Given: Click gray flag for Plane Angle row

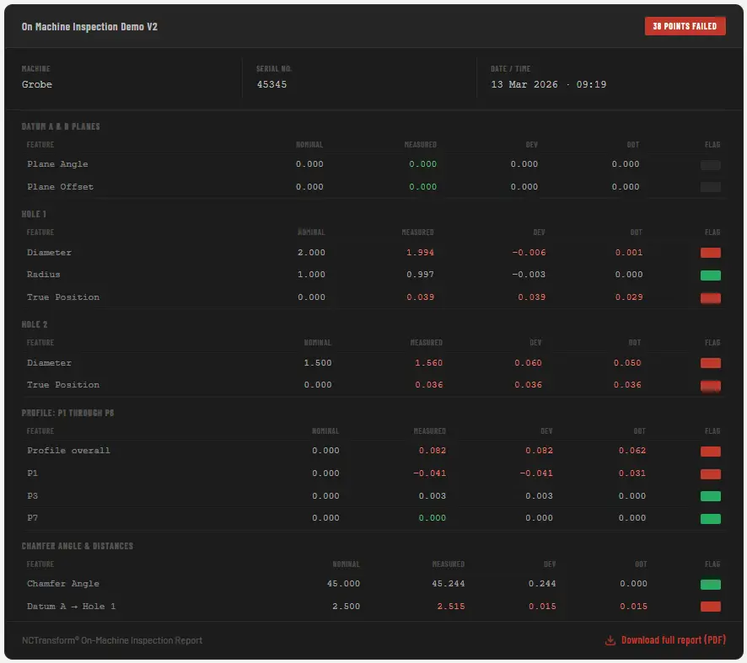Looking at the screenshot, I should [x=710, y=164].
